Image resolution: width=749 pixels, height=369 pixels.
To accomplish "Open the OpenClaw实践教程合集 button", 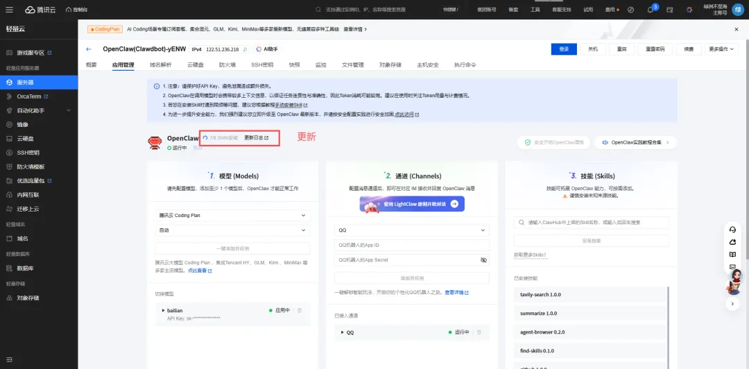I will tap(635, 142).
